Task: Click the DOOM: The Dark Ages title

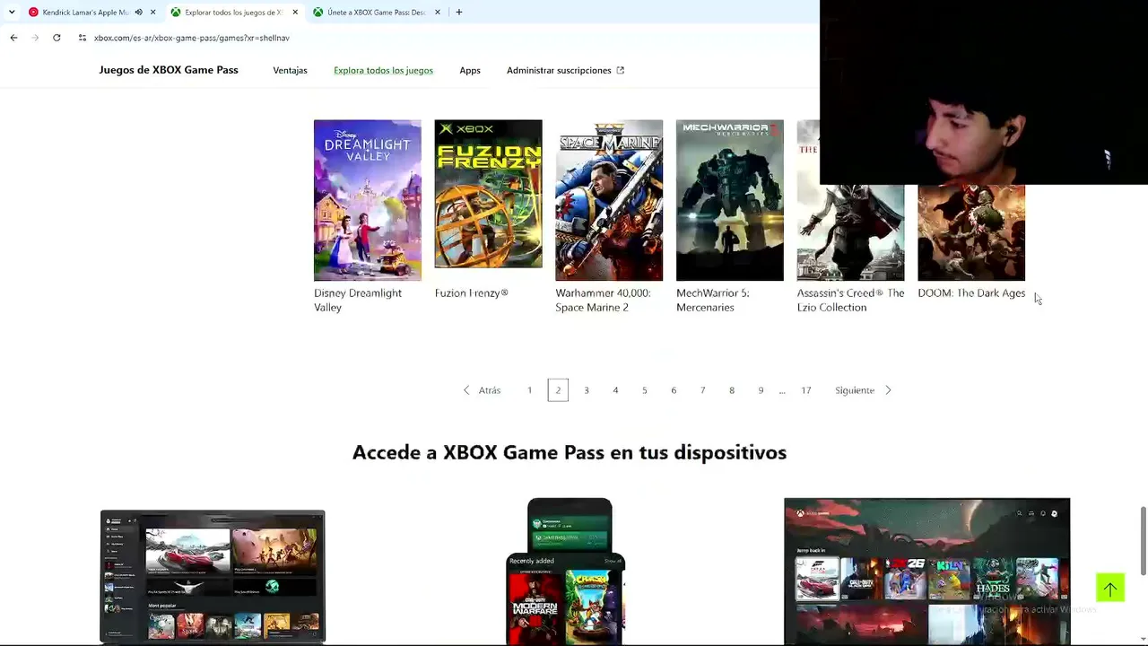Action: tap(971, 292)
